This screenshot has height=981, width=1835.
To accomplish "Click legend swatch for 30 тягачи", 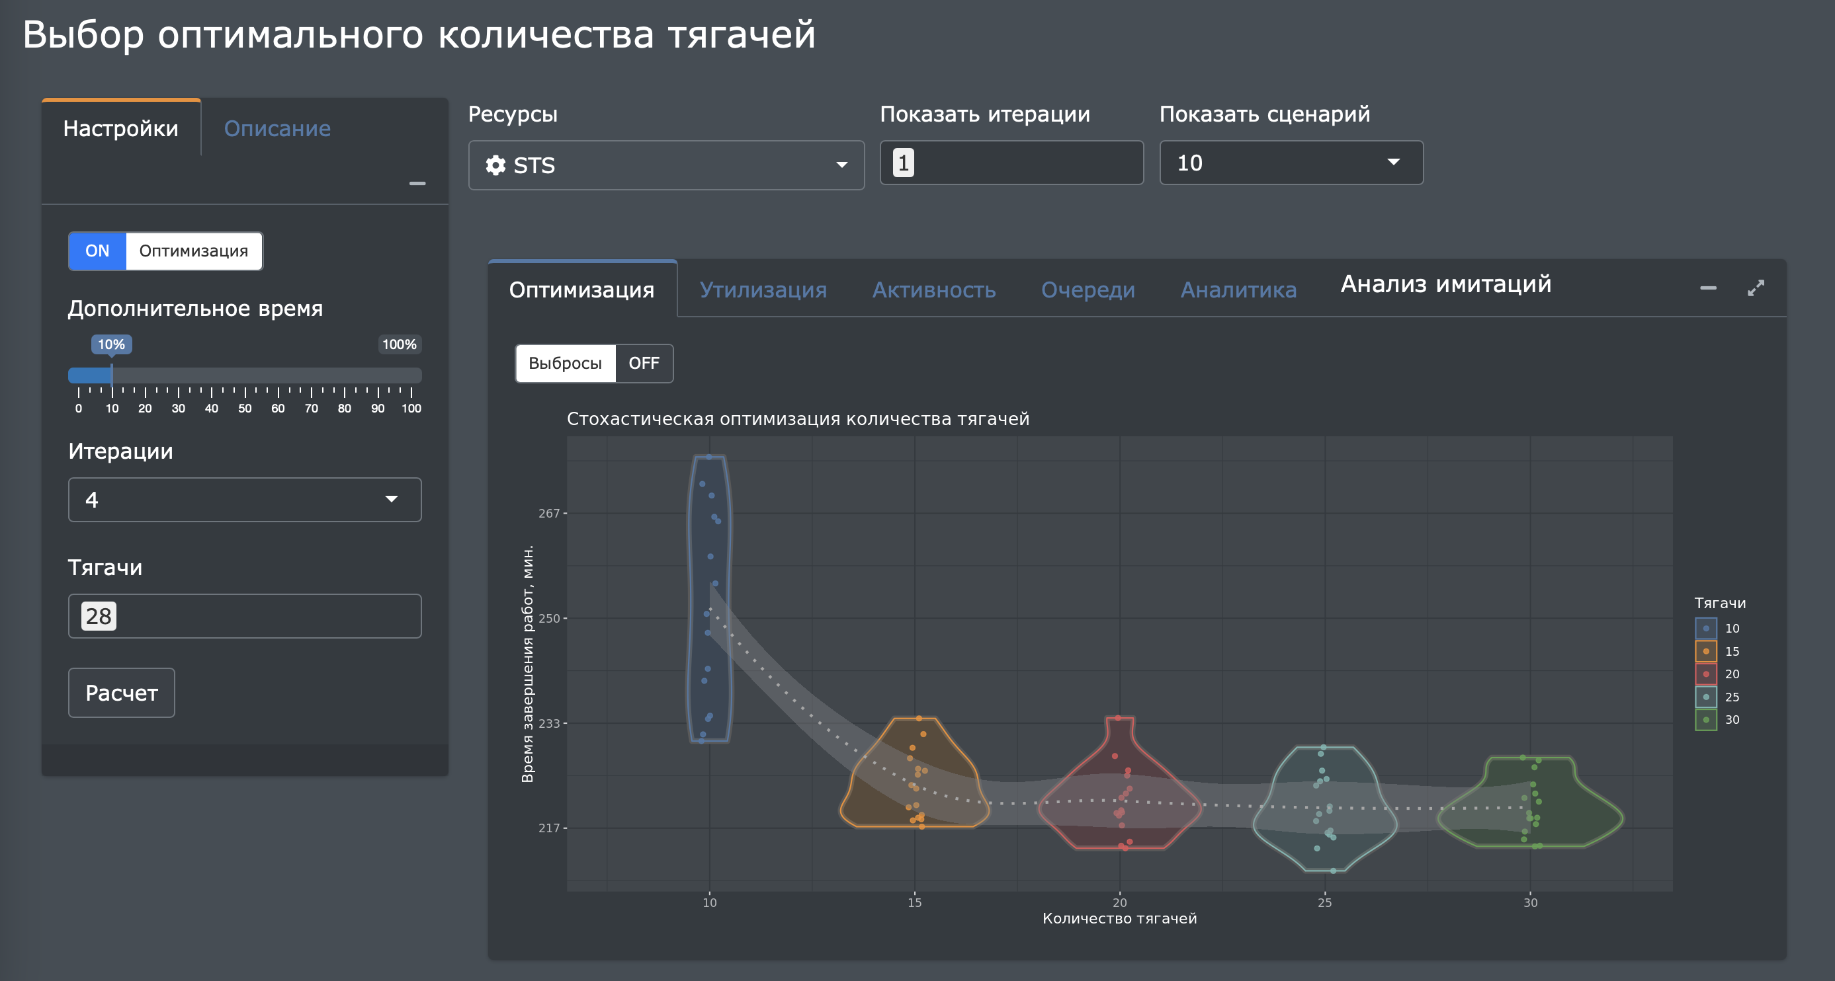I will coord(1705,720).
